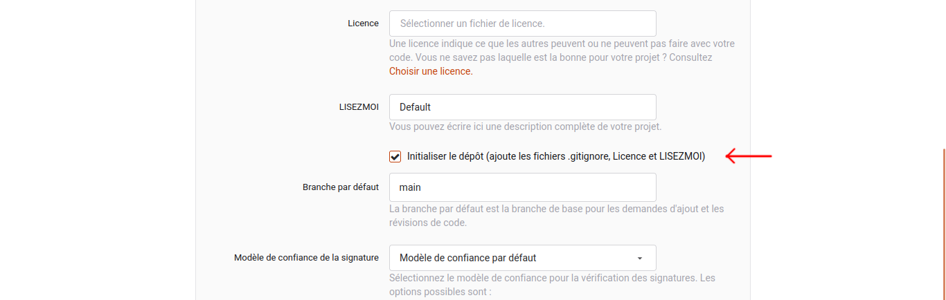
Task: Click the "Licence" field label
Action: click(363, 24)
